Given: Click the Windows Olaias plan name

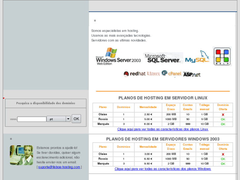Looking at the screenshot, I should (x=103, y=154).
